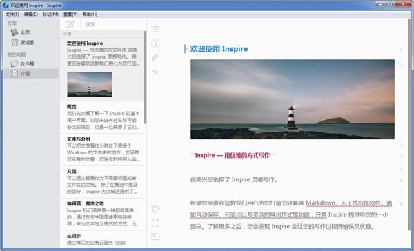The height and width of the screenshot is (251, 414).
Task: Click the pink text Inspire — 用优雅的方式写作
Action: click(x=232, y=155)
